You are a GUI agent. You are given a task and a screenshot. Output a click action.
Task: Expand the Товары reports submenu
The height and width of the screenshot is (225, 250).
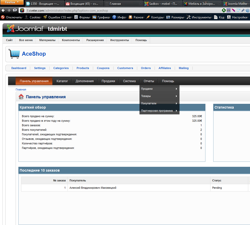click(x=159, y=96)
